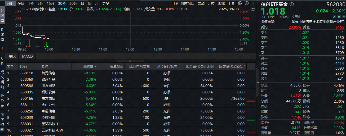Open chart settings gear icon

point(240,3)
